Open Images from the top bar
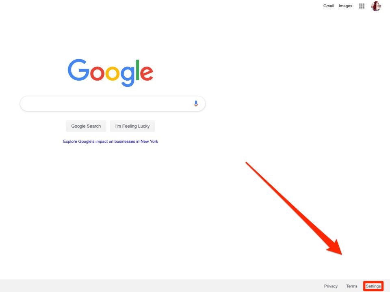Viewport: 390px width, 292px height. 345,6
